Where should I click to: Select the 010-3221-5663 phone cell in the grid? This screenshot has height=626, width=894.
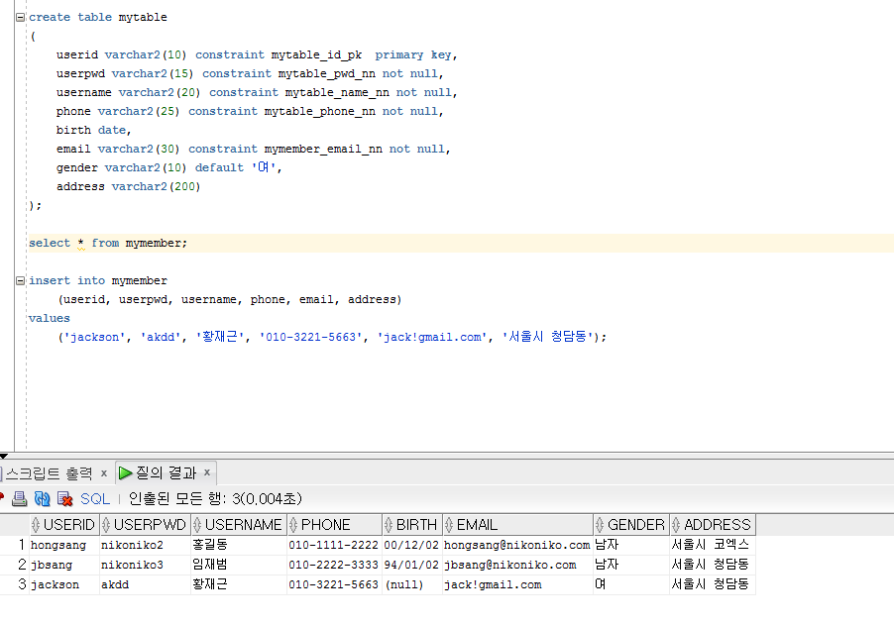[x=335, y=585]
